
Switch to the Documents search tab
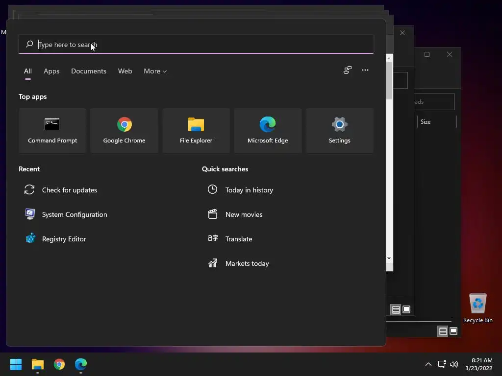pos(89,71)
